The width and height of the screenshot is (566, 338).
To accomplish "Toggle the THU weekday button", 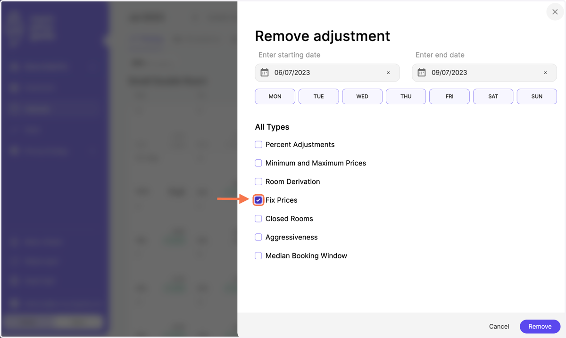I will (406, 96).
